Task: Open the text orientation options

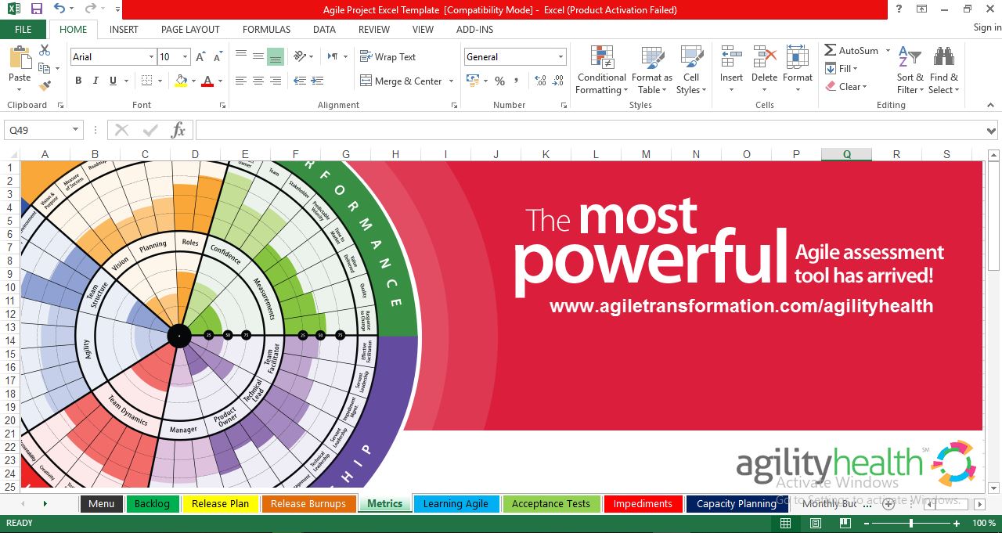Action: click(x=303, y=56)
